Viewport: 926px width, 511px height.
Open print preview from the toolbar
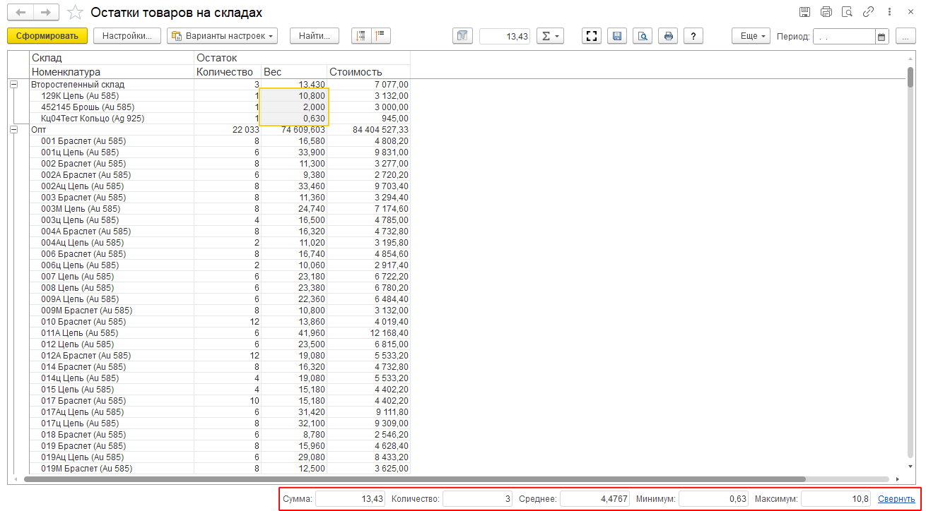(643, 36)
